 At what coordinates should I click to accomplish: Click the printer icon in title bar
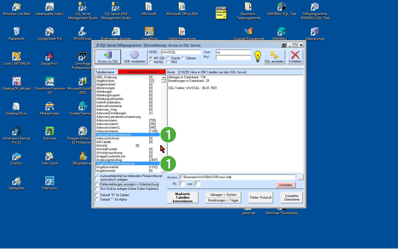pyautogui.click(x=284, y=45)
